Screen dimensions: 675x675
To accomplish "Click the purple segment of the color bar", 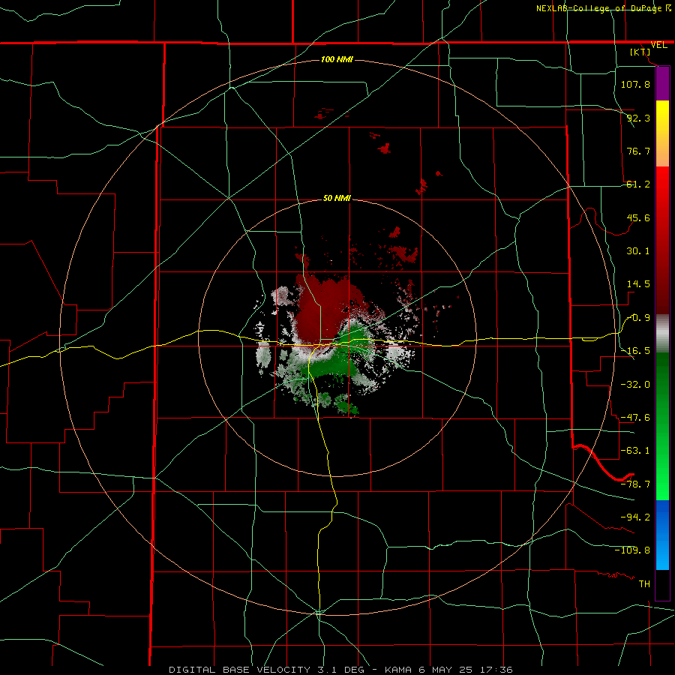I will (662, 84).
